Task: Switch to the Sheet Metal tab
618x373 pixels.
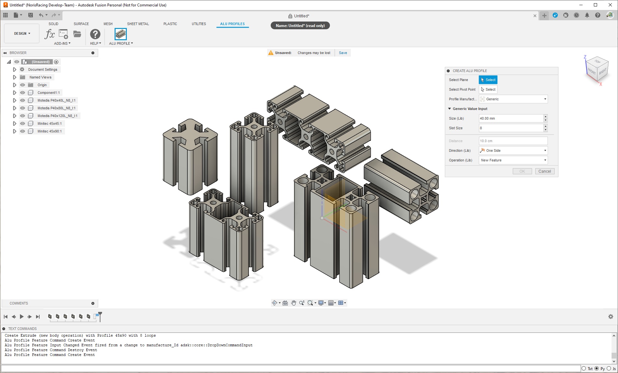Action: coord(138,24)
